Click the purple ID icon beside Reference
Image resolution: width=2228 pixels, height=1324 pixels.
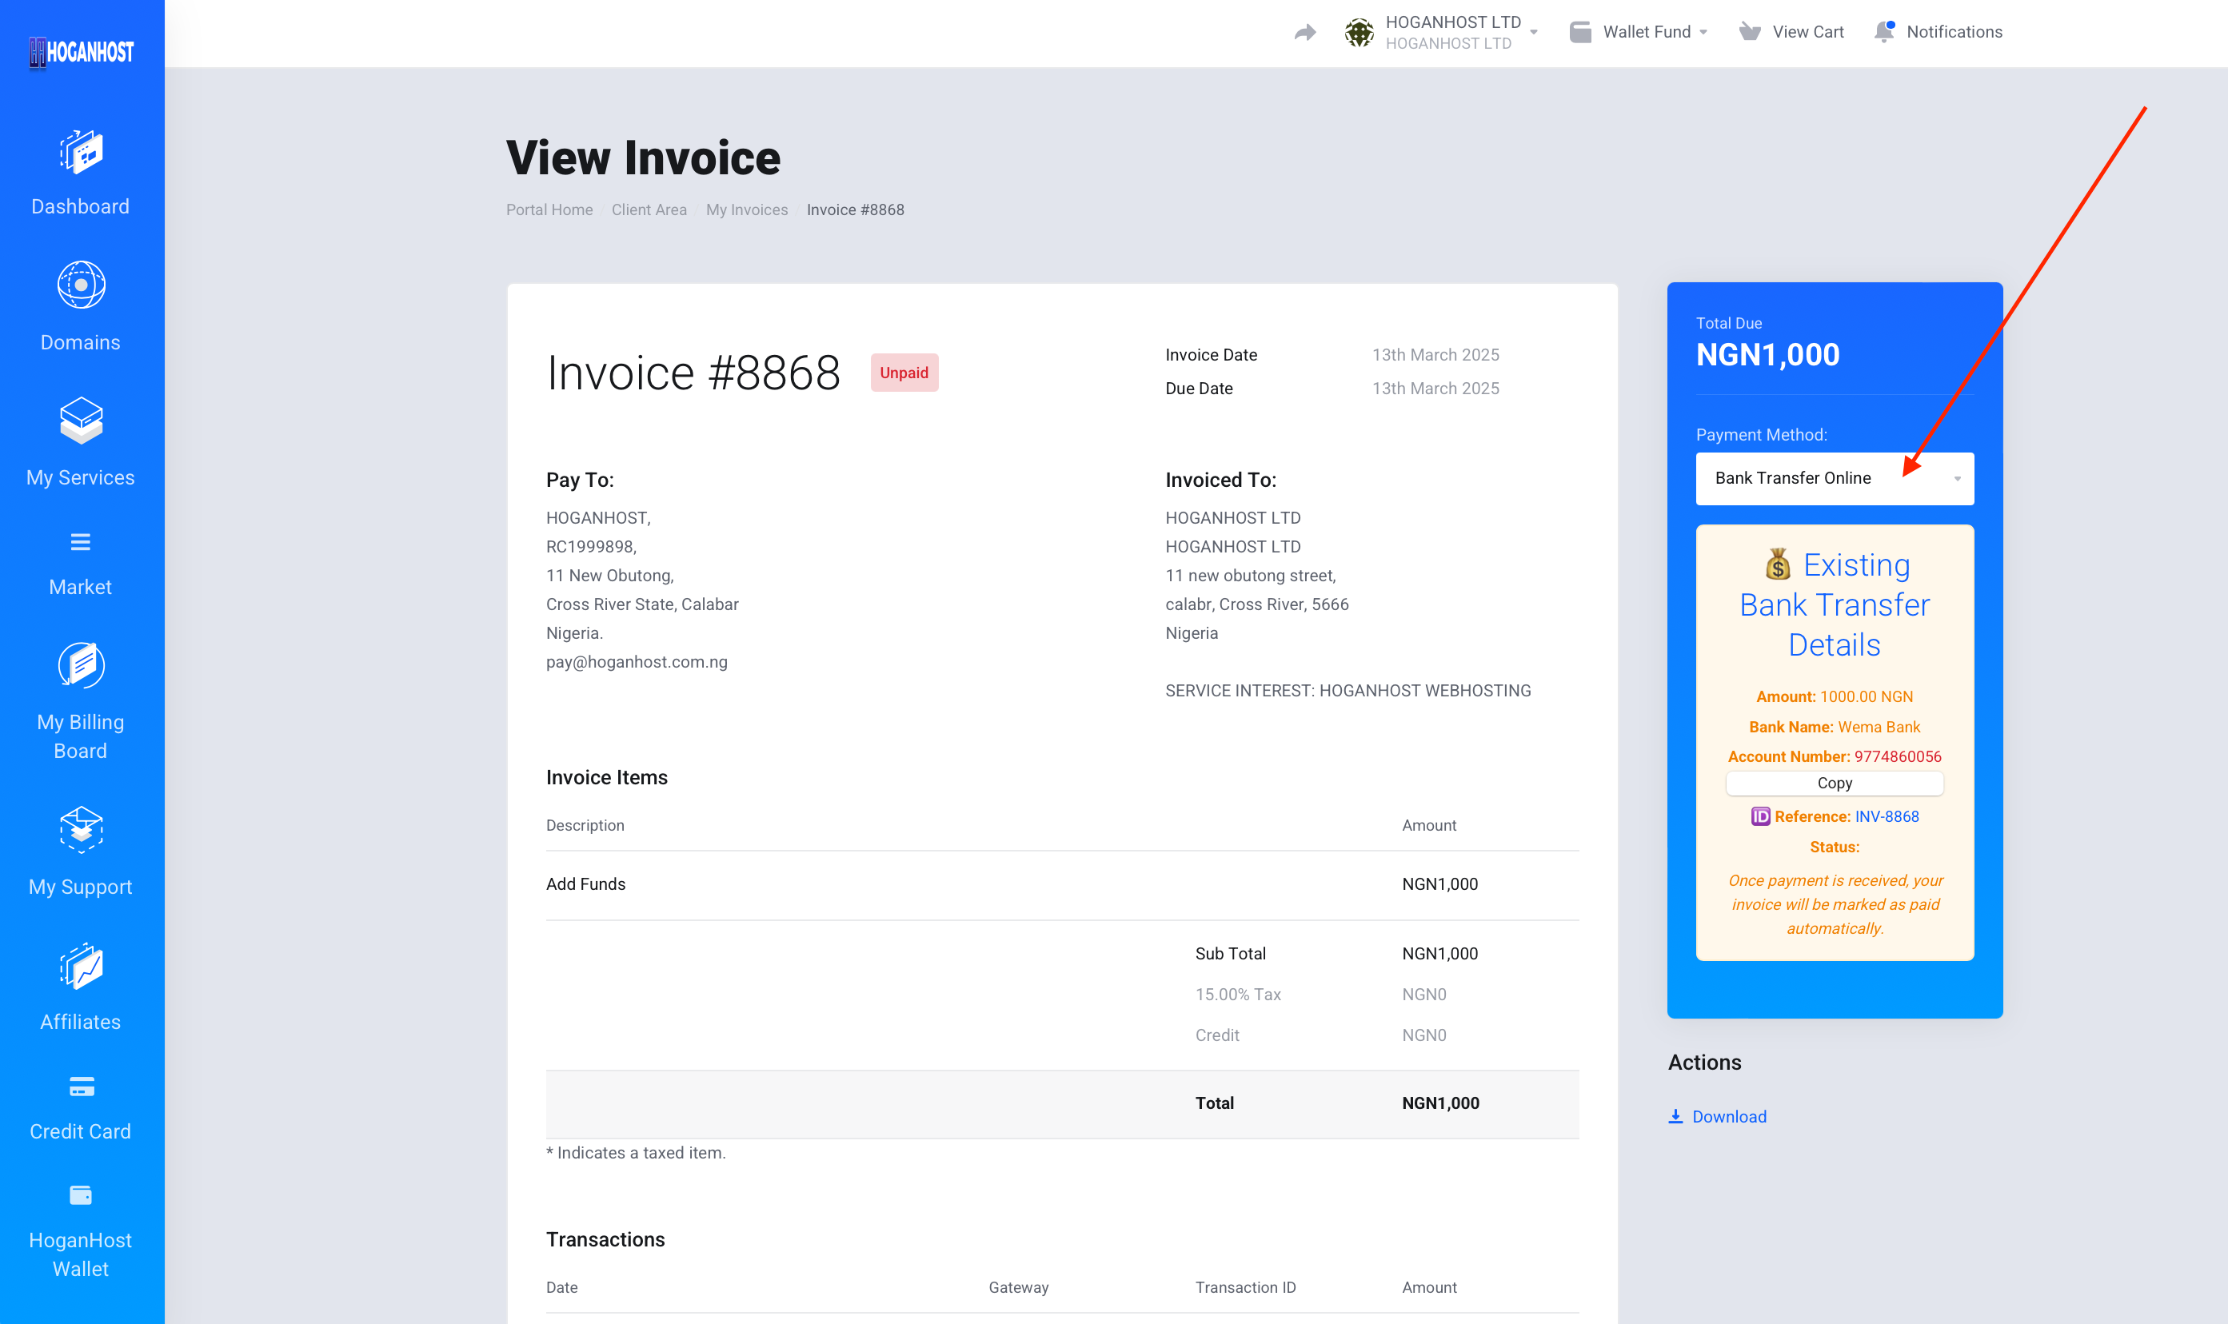(1759, 816)
